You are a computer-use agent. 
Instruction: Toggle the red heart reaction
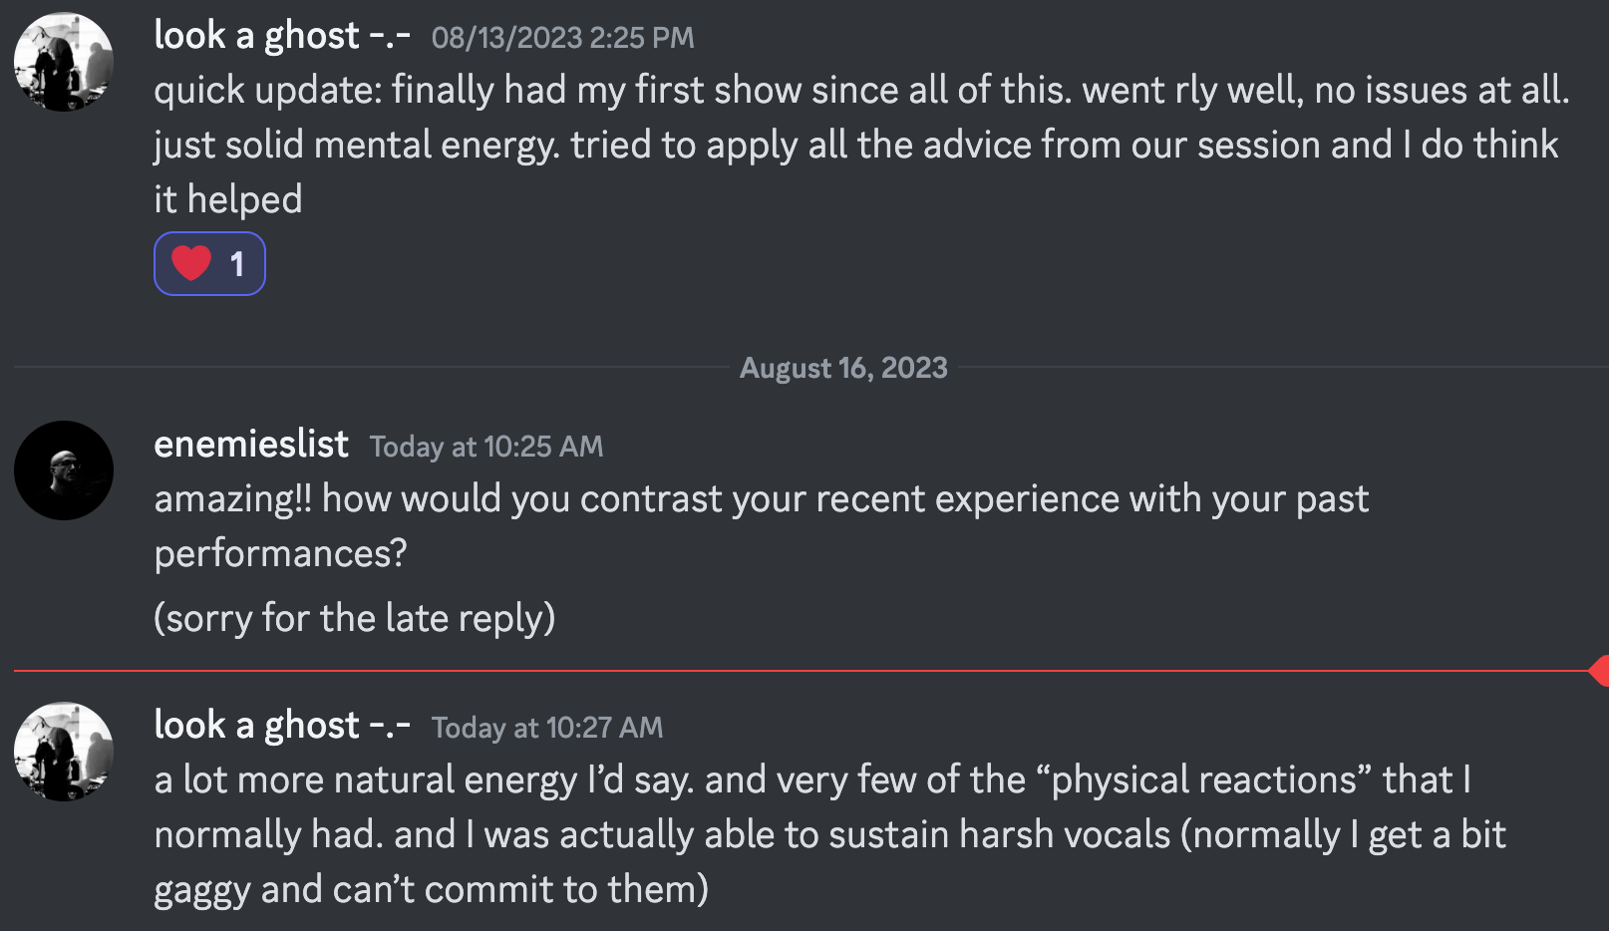click(x=209, y=264)
